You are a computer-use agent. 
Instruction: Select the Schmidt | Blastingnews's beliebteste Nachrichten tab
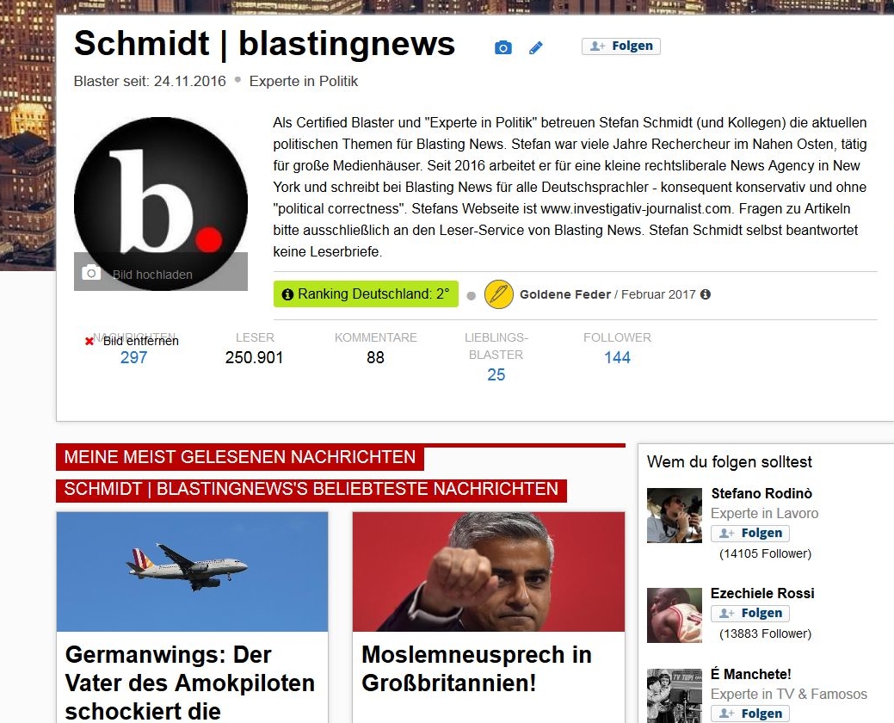[x=311, y=489]
